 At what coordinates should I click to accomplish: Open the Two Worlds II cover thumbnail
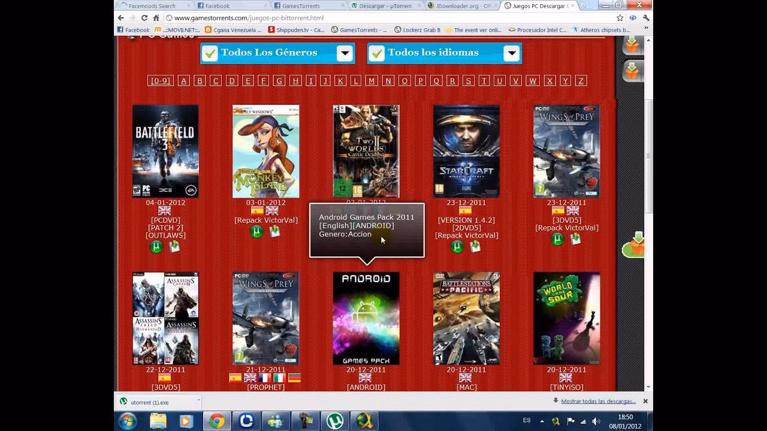[x=366, y=151]
